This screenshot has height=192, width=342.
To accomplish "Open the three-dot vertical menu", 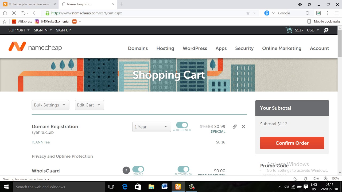I will (x=327, y=13).
